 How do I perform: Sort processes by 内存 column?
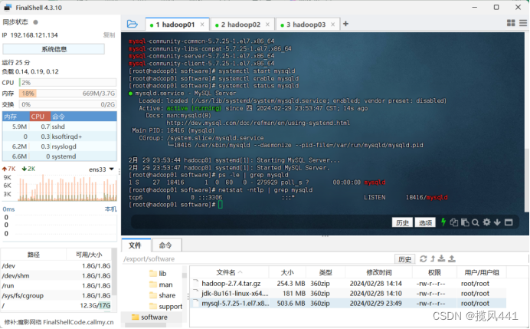pos(16,117)
